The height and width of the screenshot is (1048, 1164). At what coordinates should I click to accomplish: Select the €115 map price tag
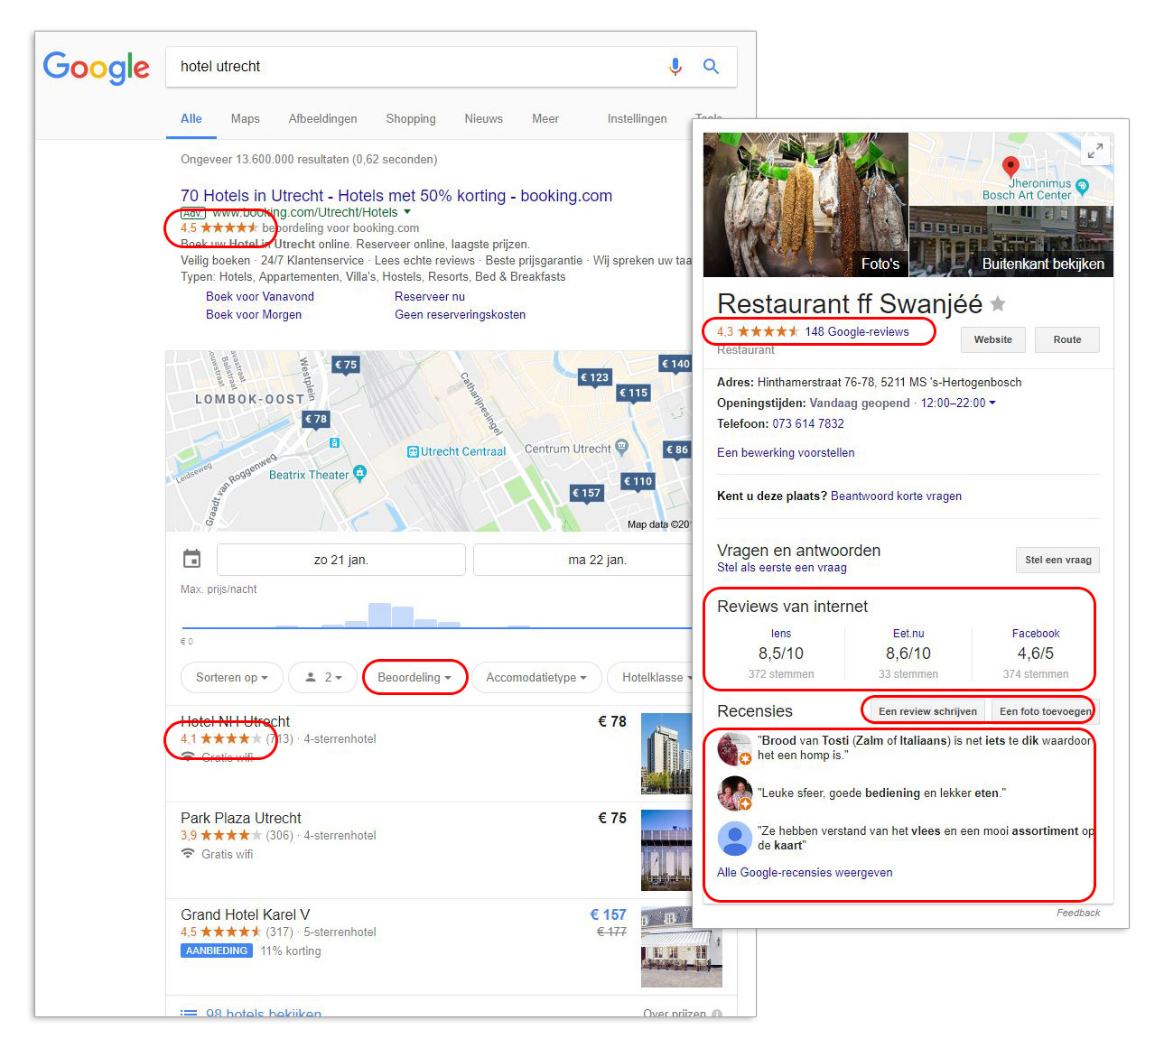(634, 393)
